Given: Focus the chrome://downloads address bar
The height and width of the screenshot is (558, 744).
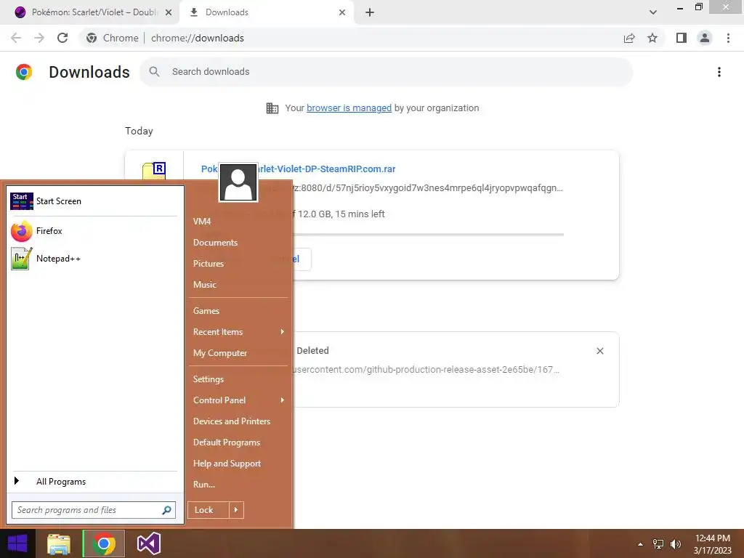Looking at the screenshot, I should [x=198, y=38].
